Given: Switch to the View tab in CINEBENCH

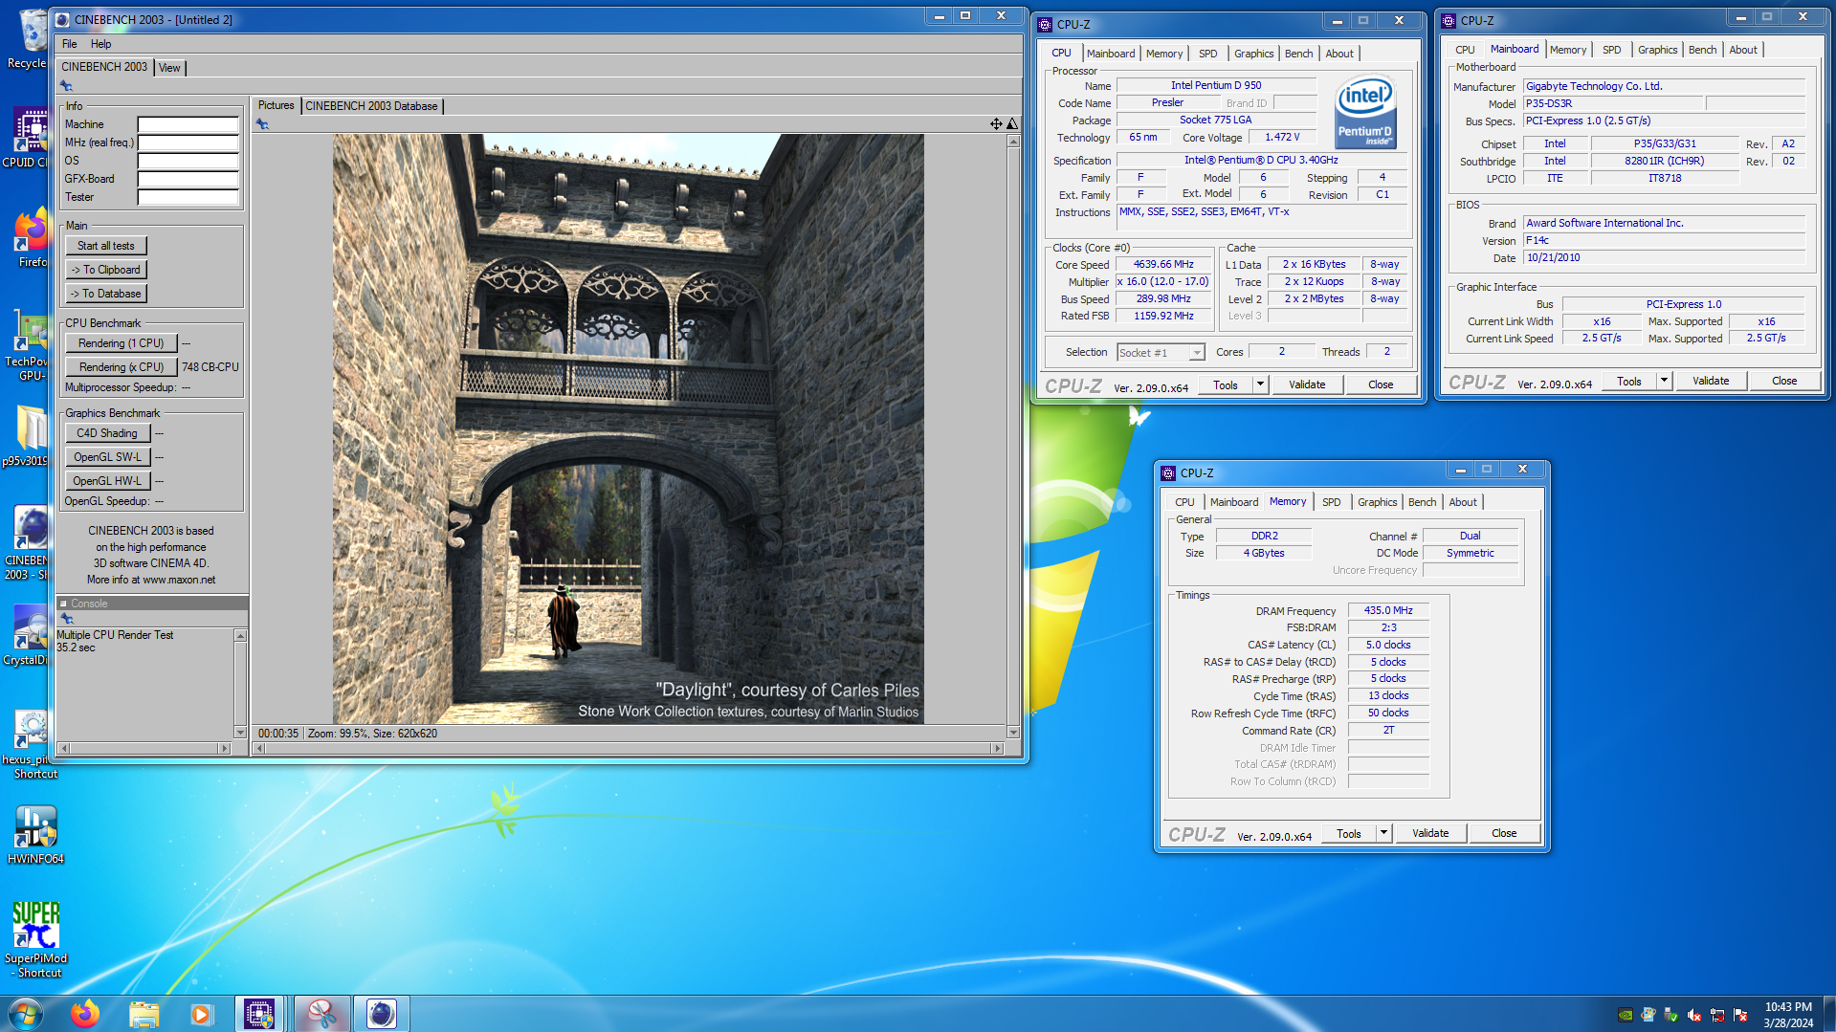Looking at the screenshot, I should pos(169,68).
